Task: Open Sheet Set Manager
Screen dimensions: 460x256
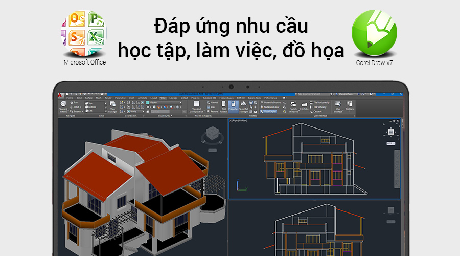Action: pos(243,107)
